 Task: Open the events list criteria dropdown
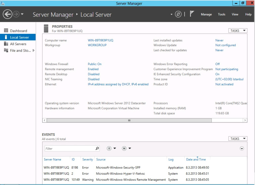pyautogui.click(x=111, y=148)
